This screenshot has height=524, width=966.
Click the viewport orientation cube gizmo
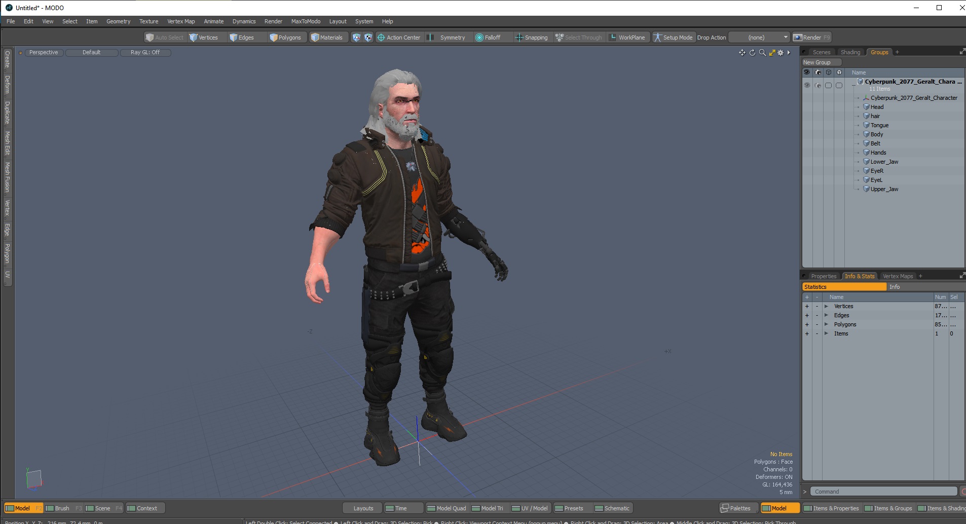tap(33, 479)
